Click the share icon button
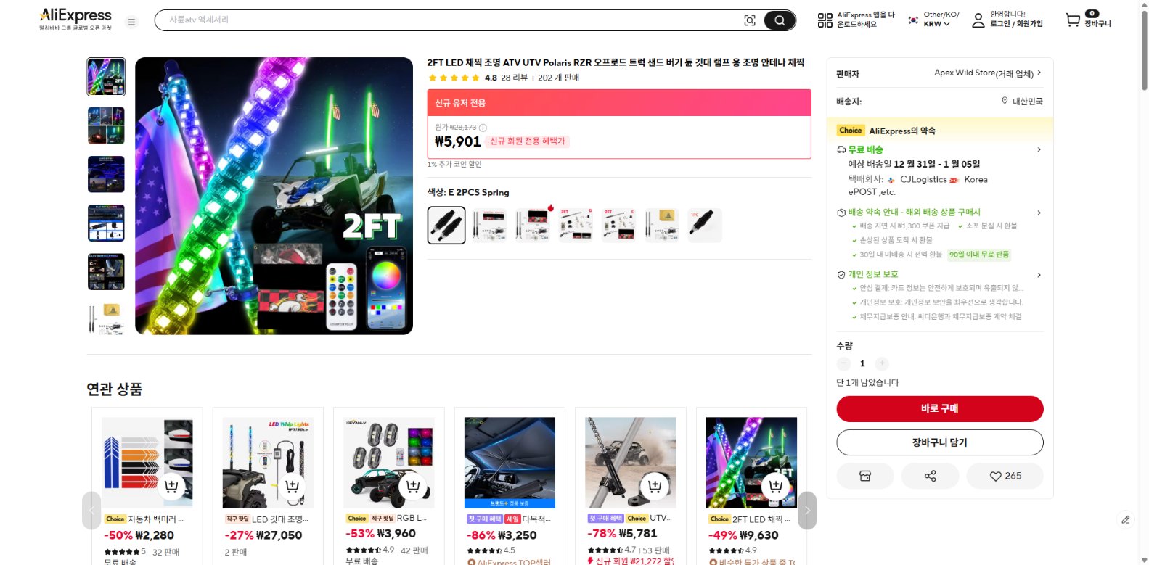This screenshot has width=1149, height=565. pyautogui.click(x=930, y=476)
